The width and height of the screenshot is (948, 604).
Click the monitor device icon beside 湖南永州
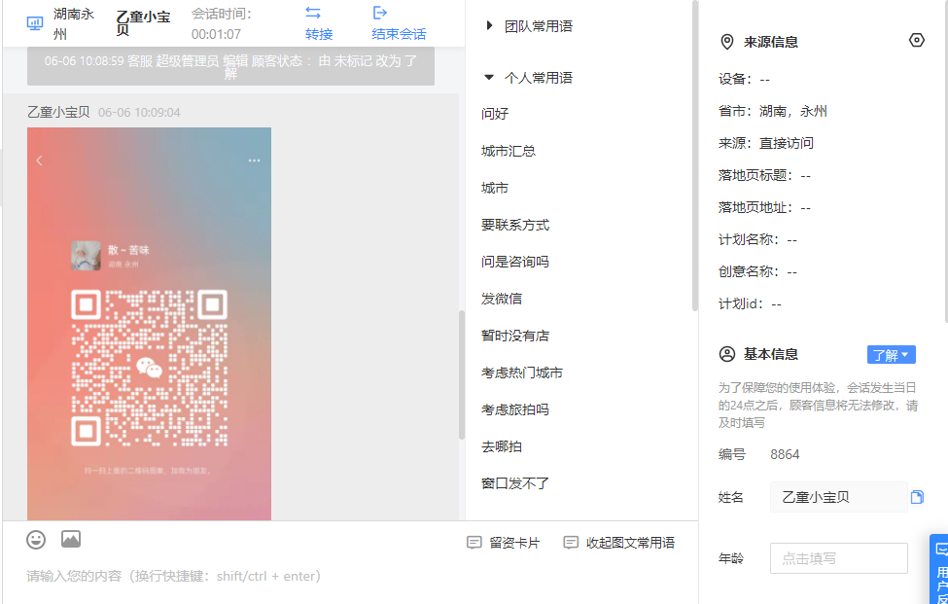pyautogui.click(x=35, y=23)
